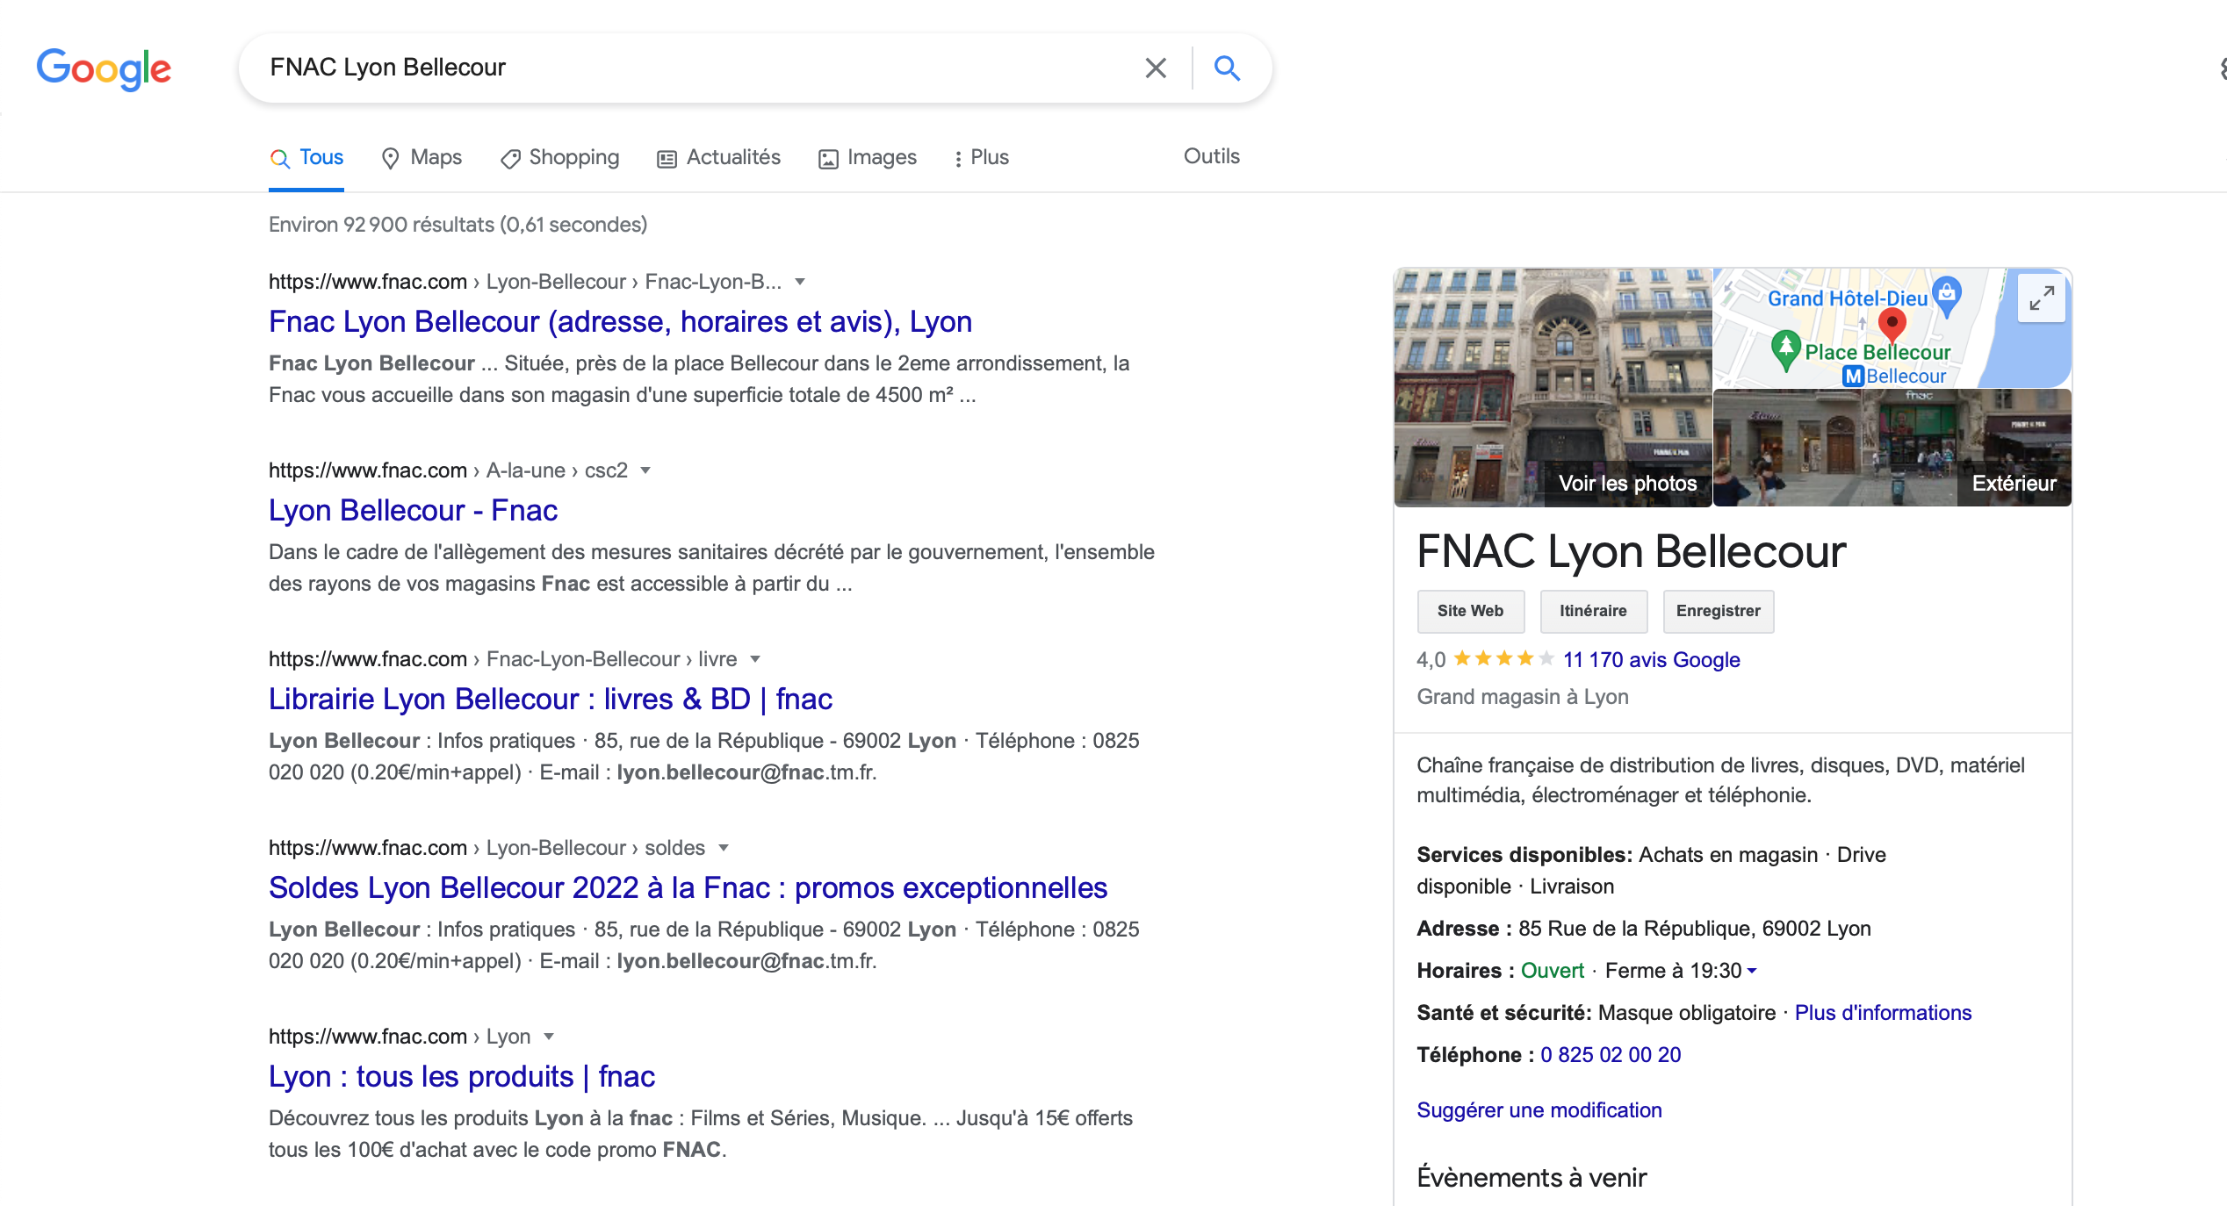Click the Google logo
Screen dimensions: 2227x1206
104,68
